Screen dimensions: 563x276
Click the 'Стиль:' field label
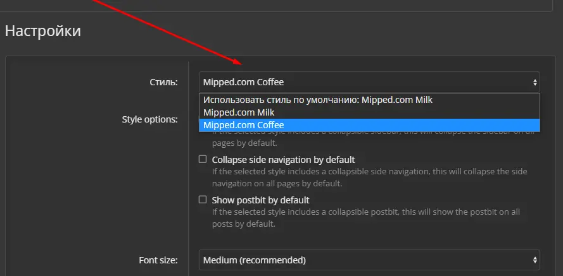pos(164,82)
